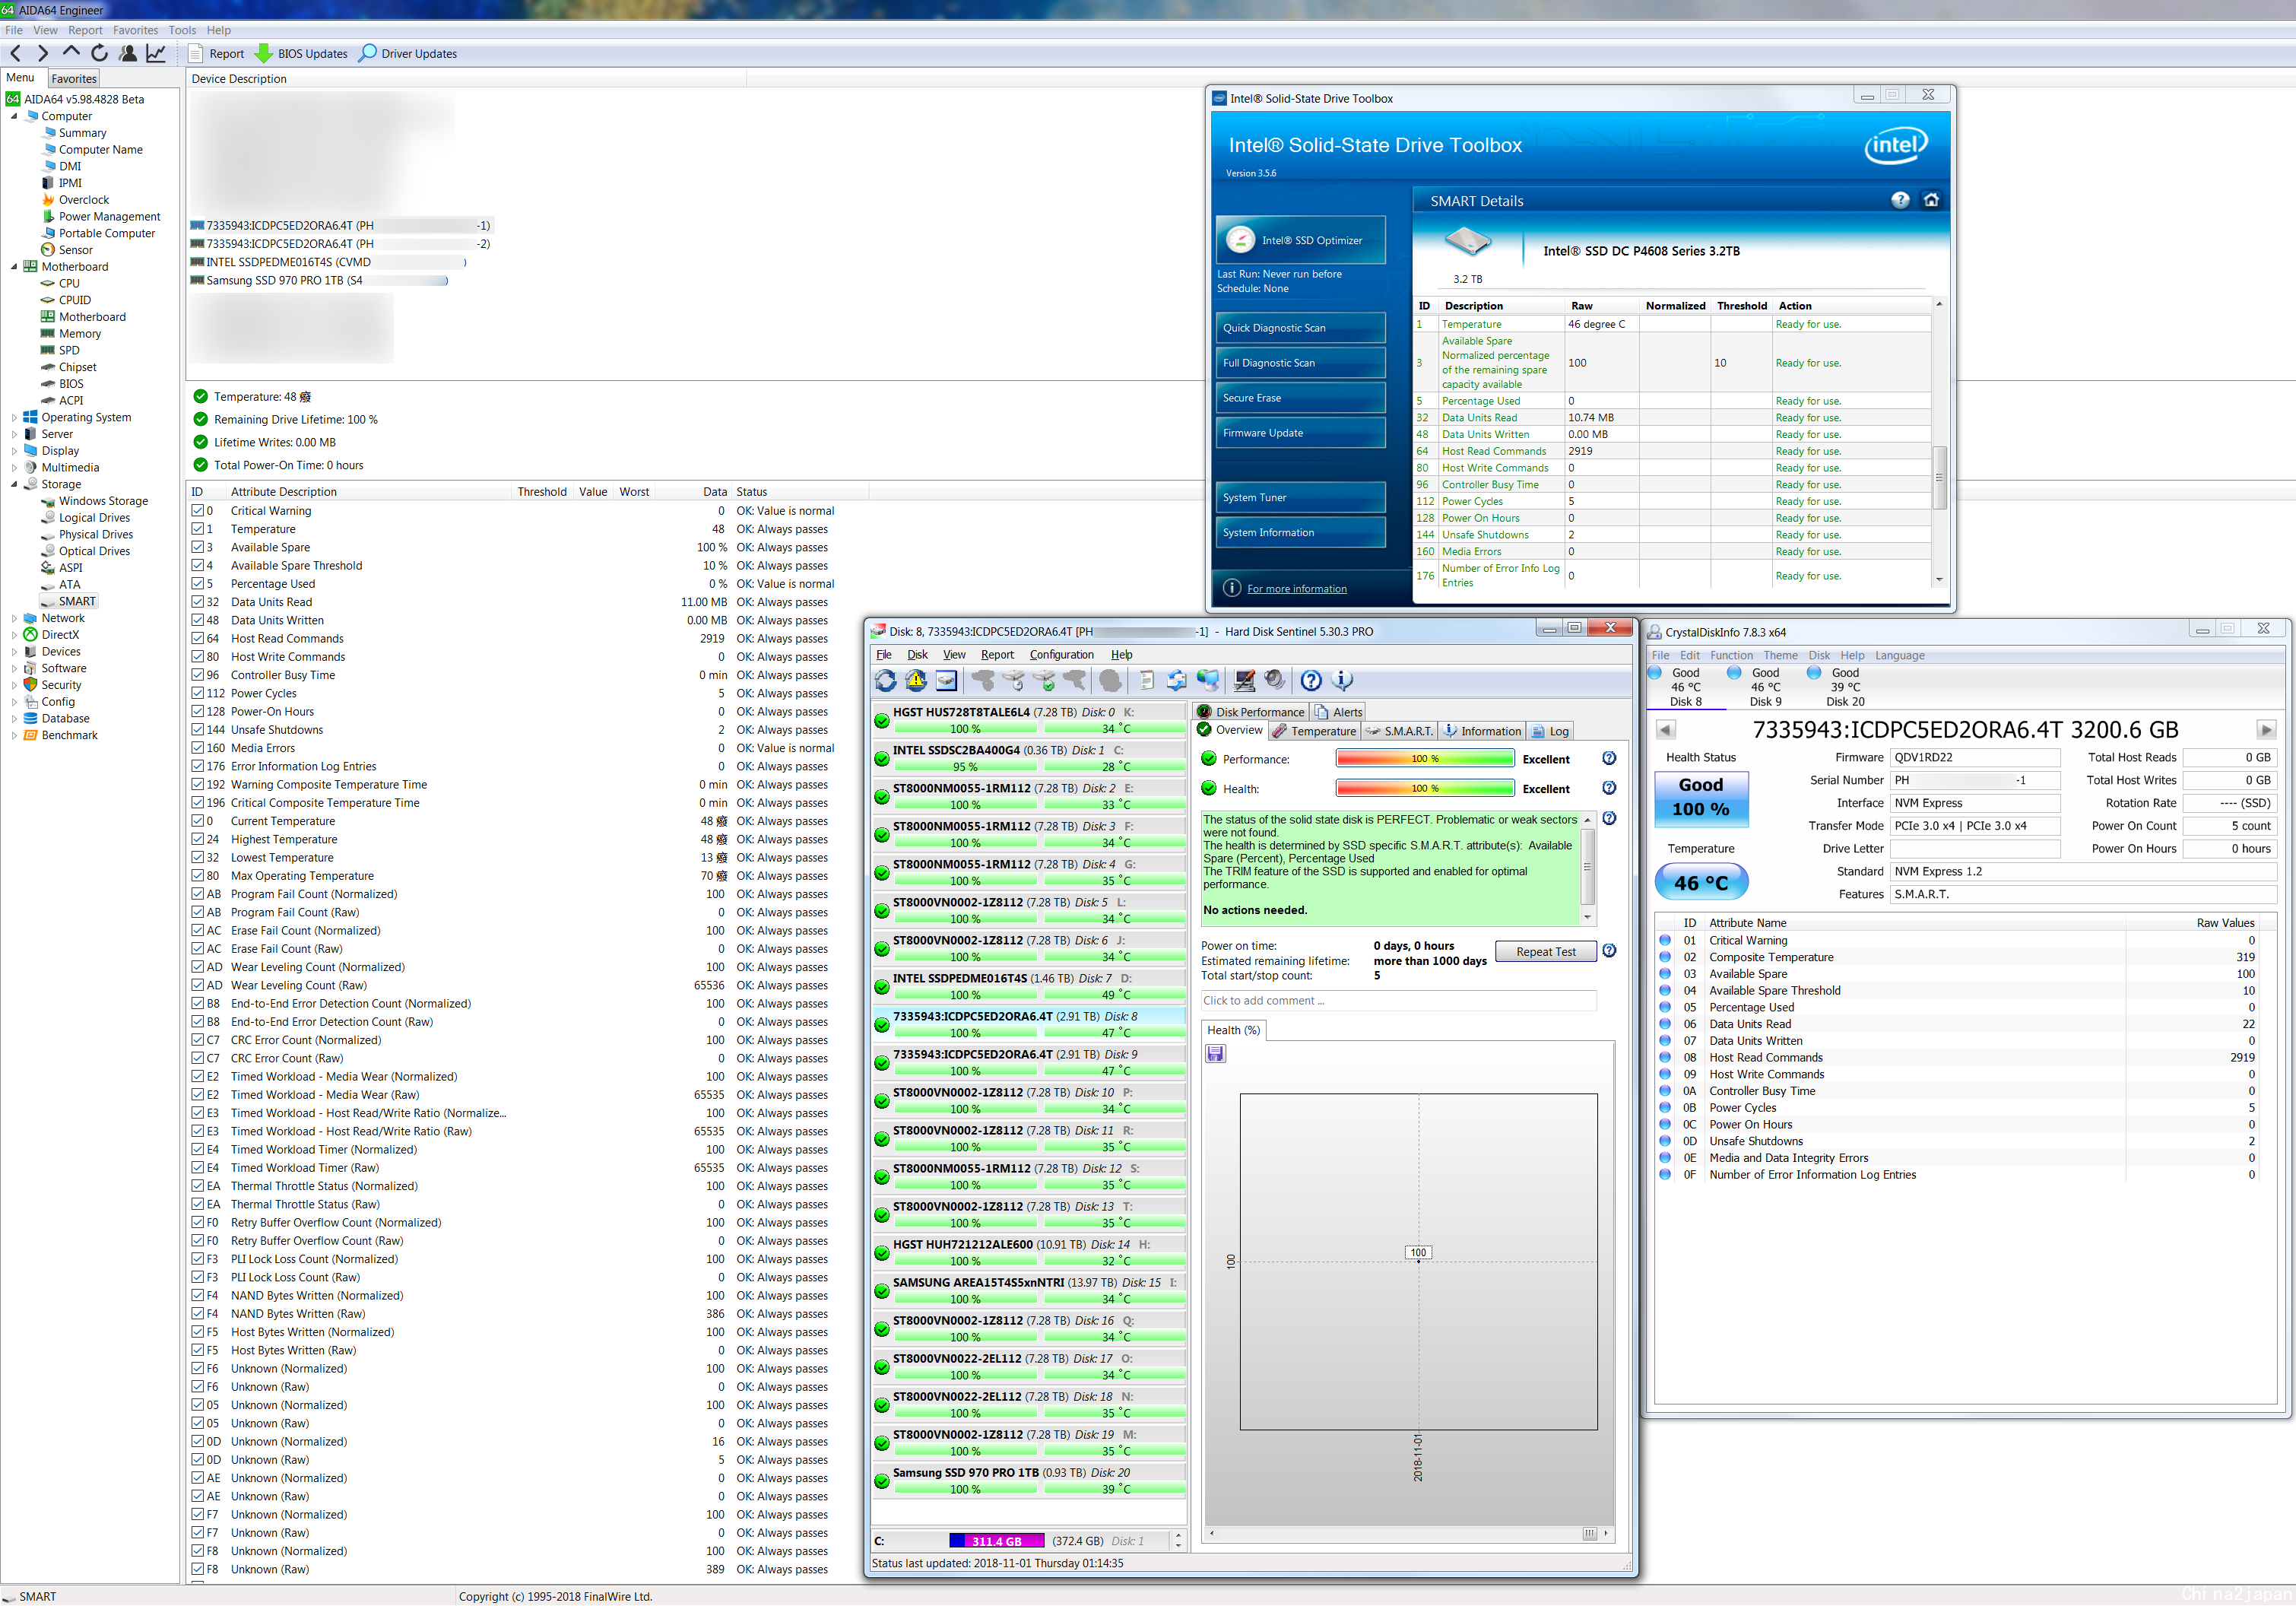Viewport: 2296px width, 1606px height.
Task: Open CrystalDiskInfo Function menu
Action: coord(1731,655)
